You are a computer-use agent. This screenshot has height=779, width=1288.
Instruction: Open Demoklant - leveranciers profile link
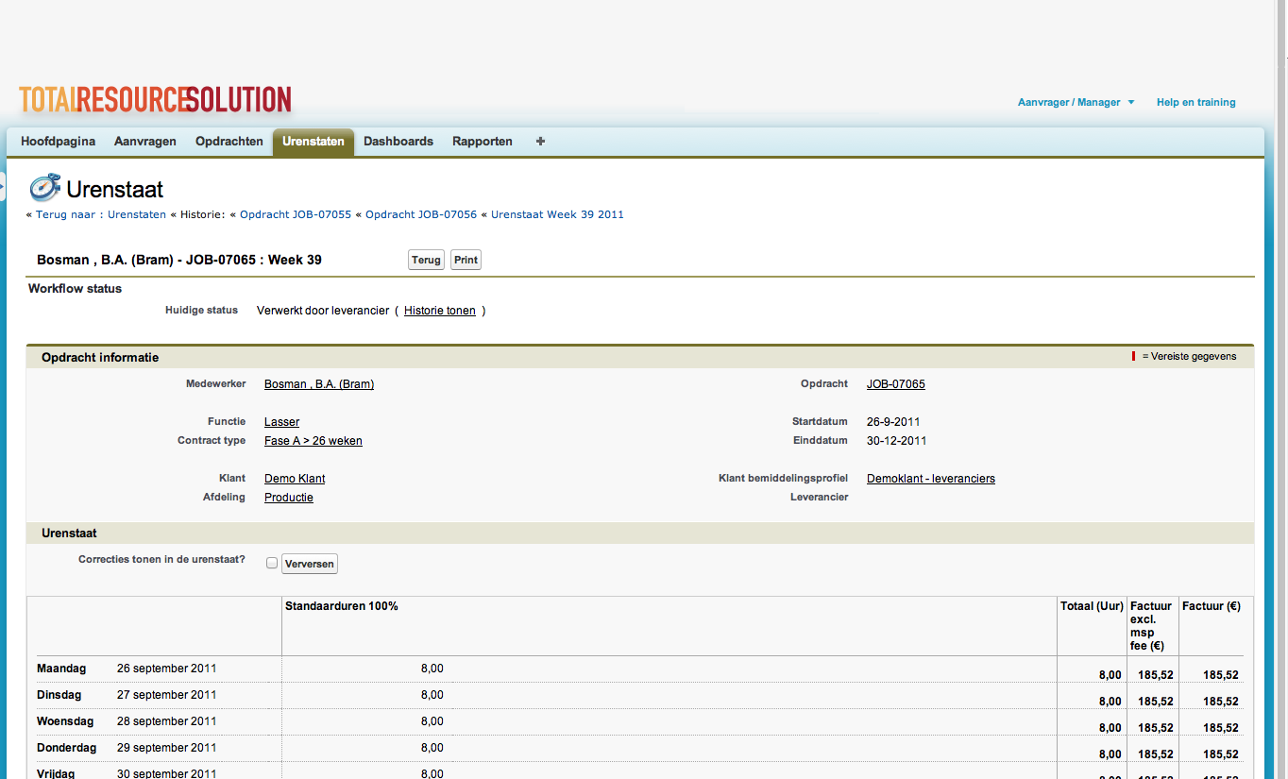[931, 479]
